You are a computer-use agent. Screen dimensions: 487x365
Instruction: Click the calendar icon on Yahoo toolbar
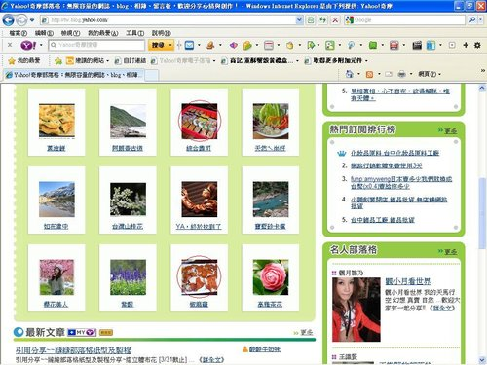click(x=269, y=45)
